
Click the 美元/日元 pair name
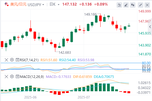point(18,4)
